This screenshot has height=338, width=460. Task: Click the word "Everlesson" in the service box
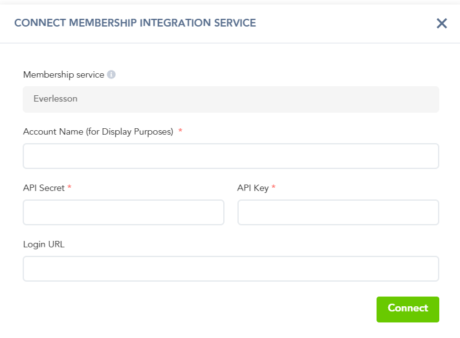[55, 100]
